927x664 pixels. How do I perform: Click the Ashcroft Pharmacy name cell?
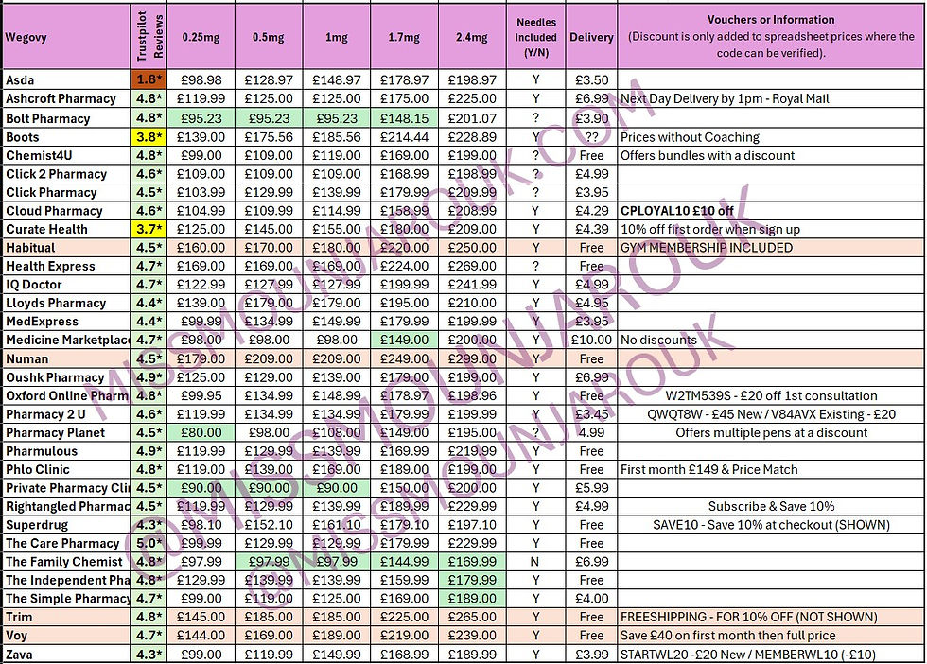[66, 98]
